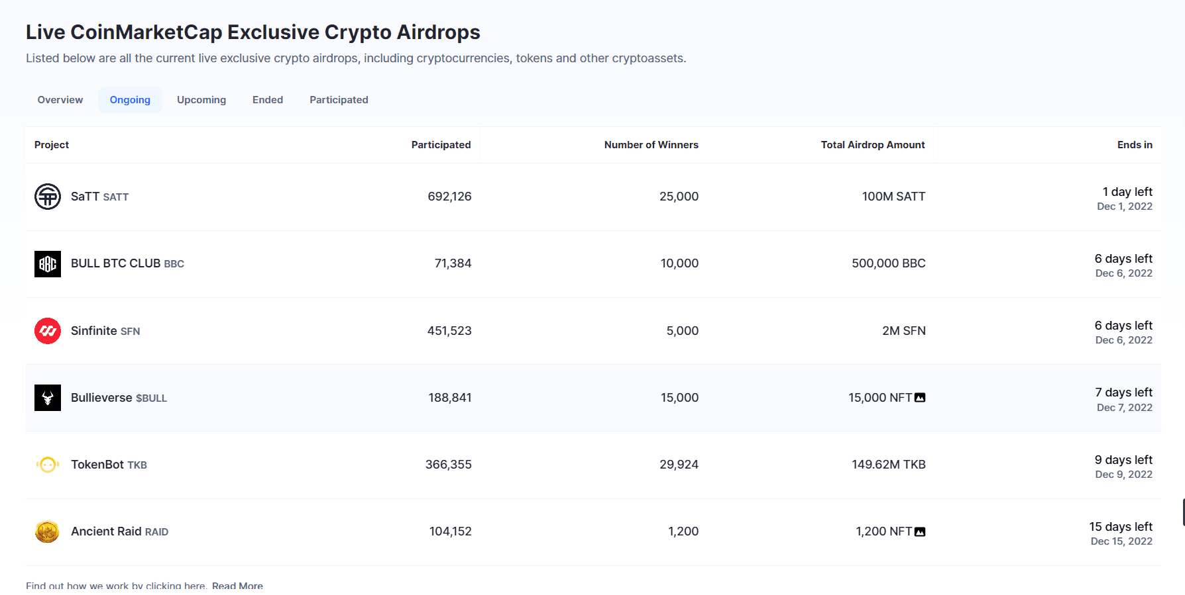
Task: Click the Total Airdrop Amount column header
Action: coord(873,145)
